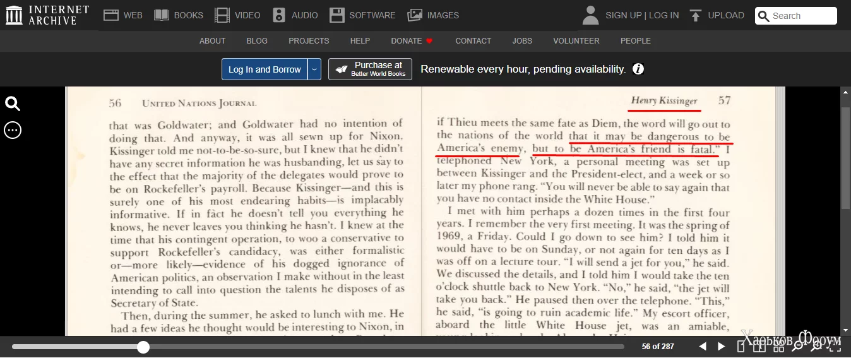Open the Internet Archive home logo
The height and width of the screenshot is (358, 851).
(x=47, y=15)
